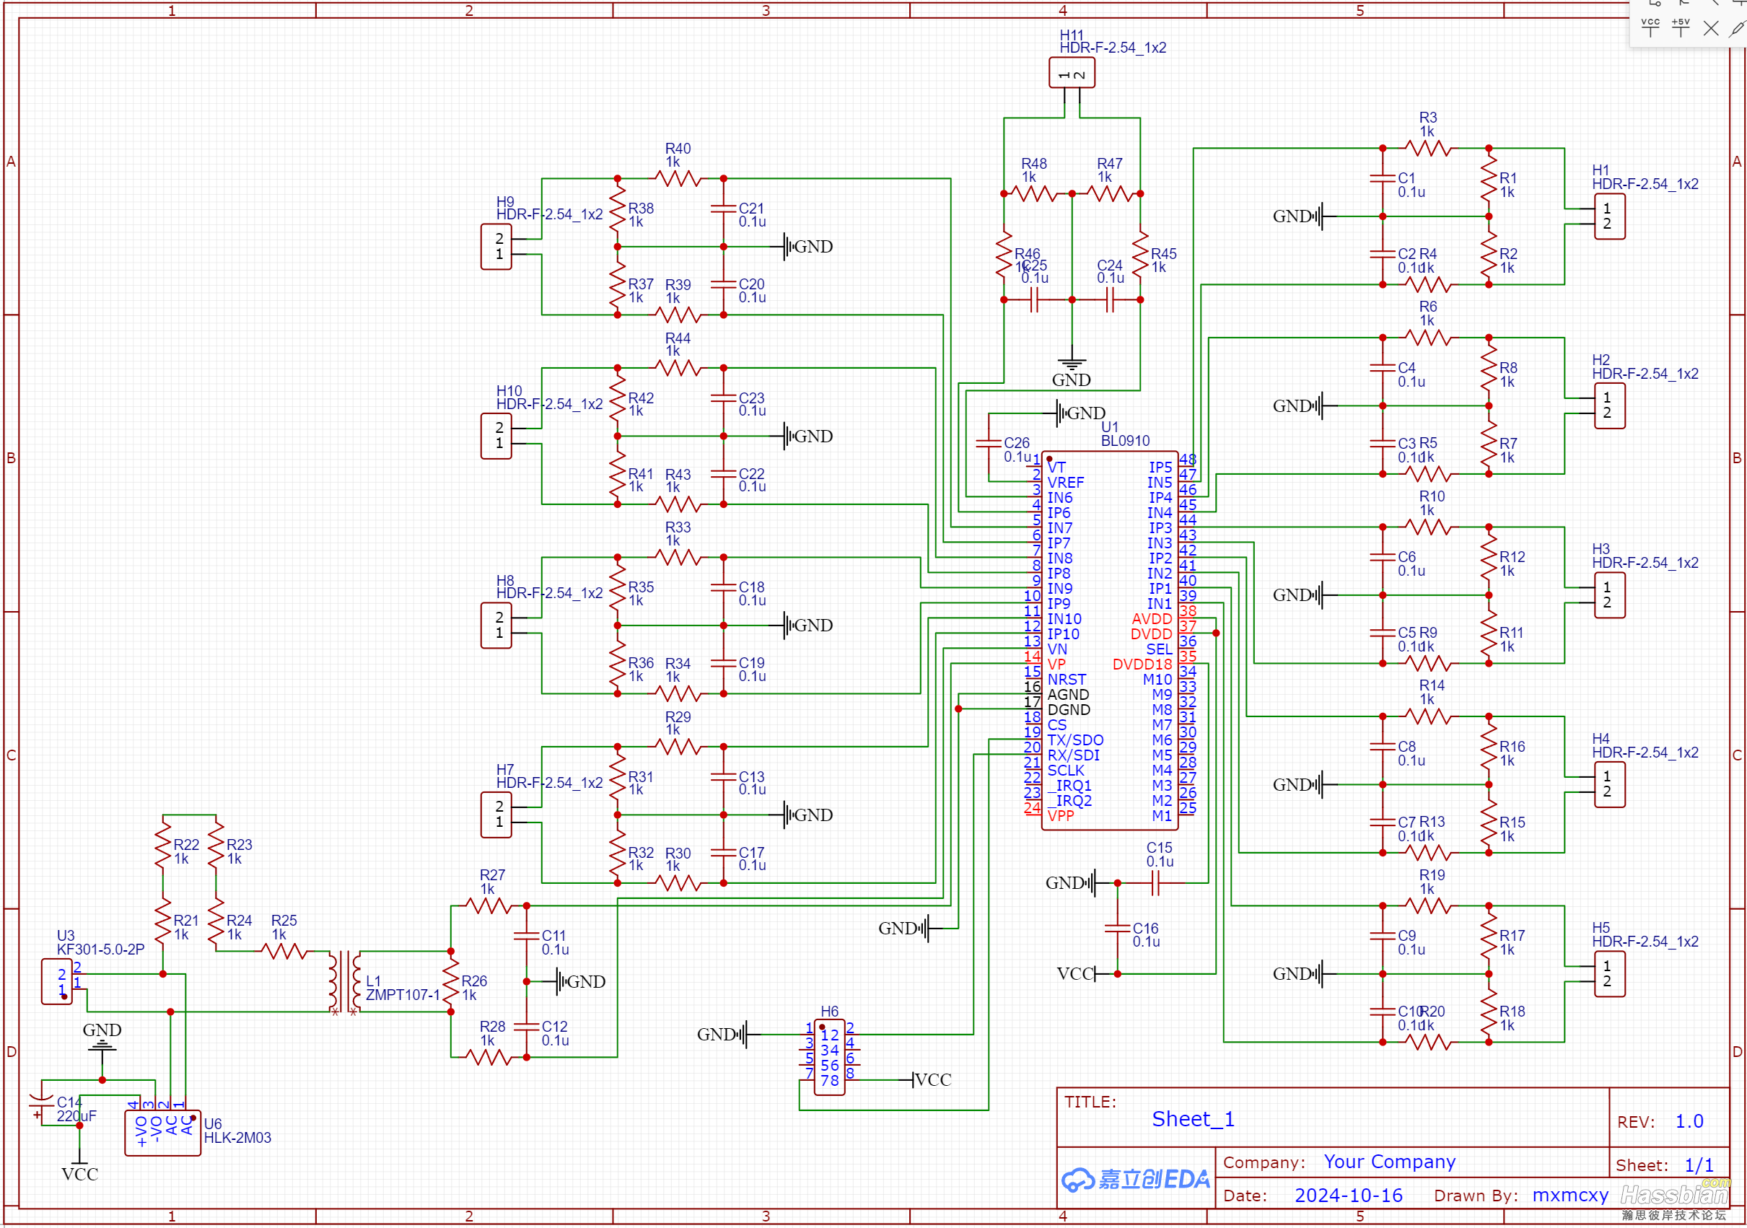Select the 'Your Company' company field
This screenshot has width=1747, height=1228.
tap(1389, 1162)
